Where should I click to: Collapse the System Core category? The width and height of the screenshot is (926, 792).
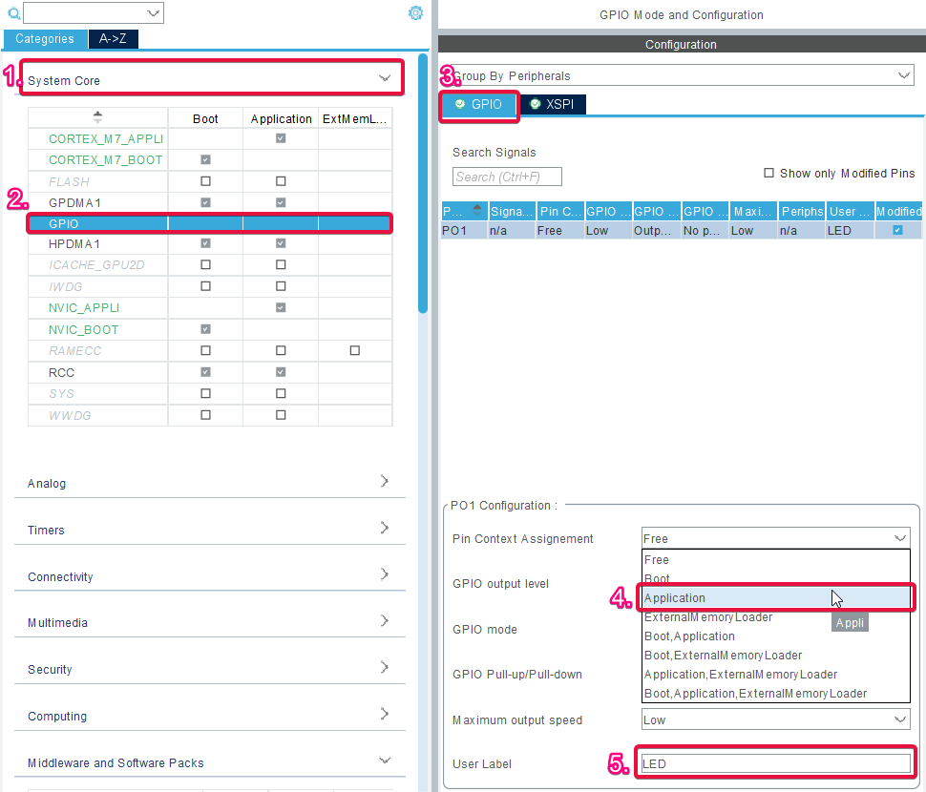click(211, 78)
